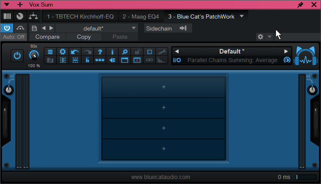Click the 0 ms latency readout

point(284,177)
